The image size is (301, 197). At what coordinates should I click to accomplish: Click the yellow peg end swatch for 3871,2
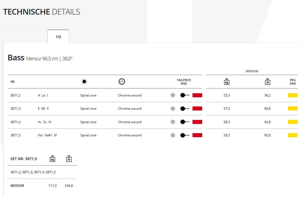click(x=293, y=95)
